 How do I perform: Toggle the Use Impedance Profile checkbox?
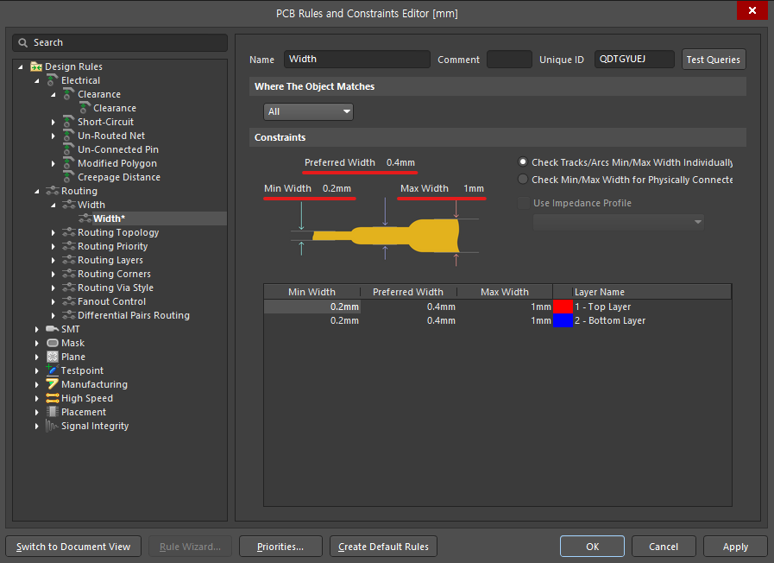[x=523, y=203]
